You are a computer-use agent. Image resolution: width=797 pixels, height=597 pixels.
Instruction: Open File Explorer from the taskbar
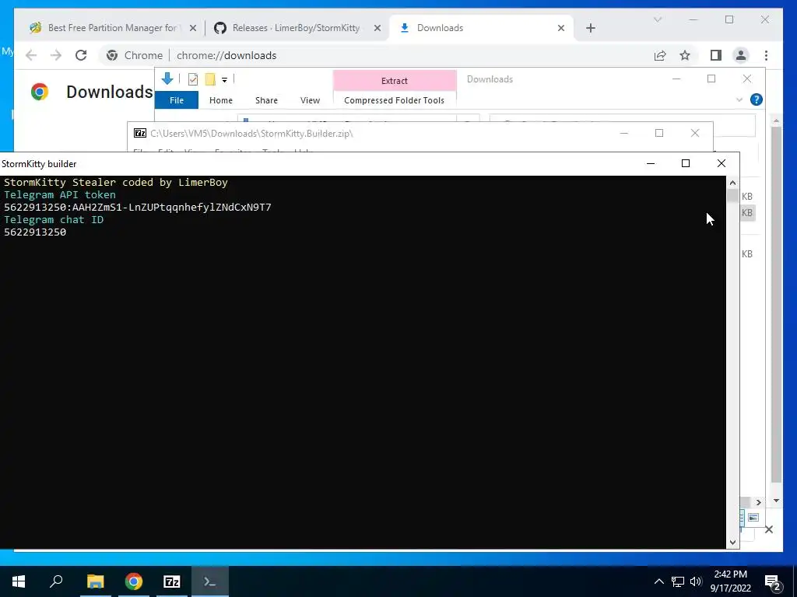pos(95,581)
